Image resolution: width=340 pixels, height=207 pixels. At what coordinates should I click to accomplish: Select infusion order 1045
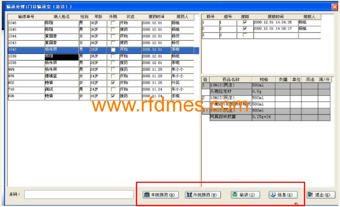click(x=101, y=30)
